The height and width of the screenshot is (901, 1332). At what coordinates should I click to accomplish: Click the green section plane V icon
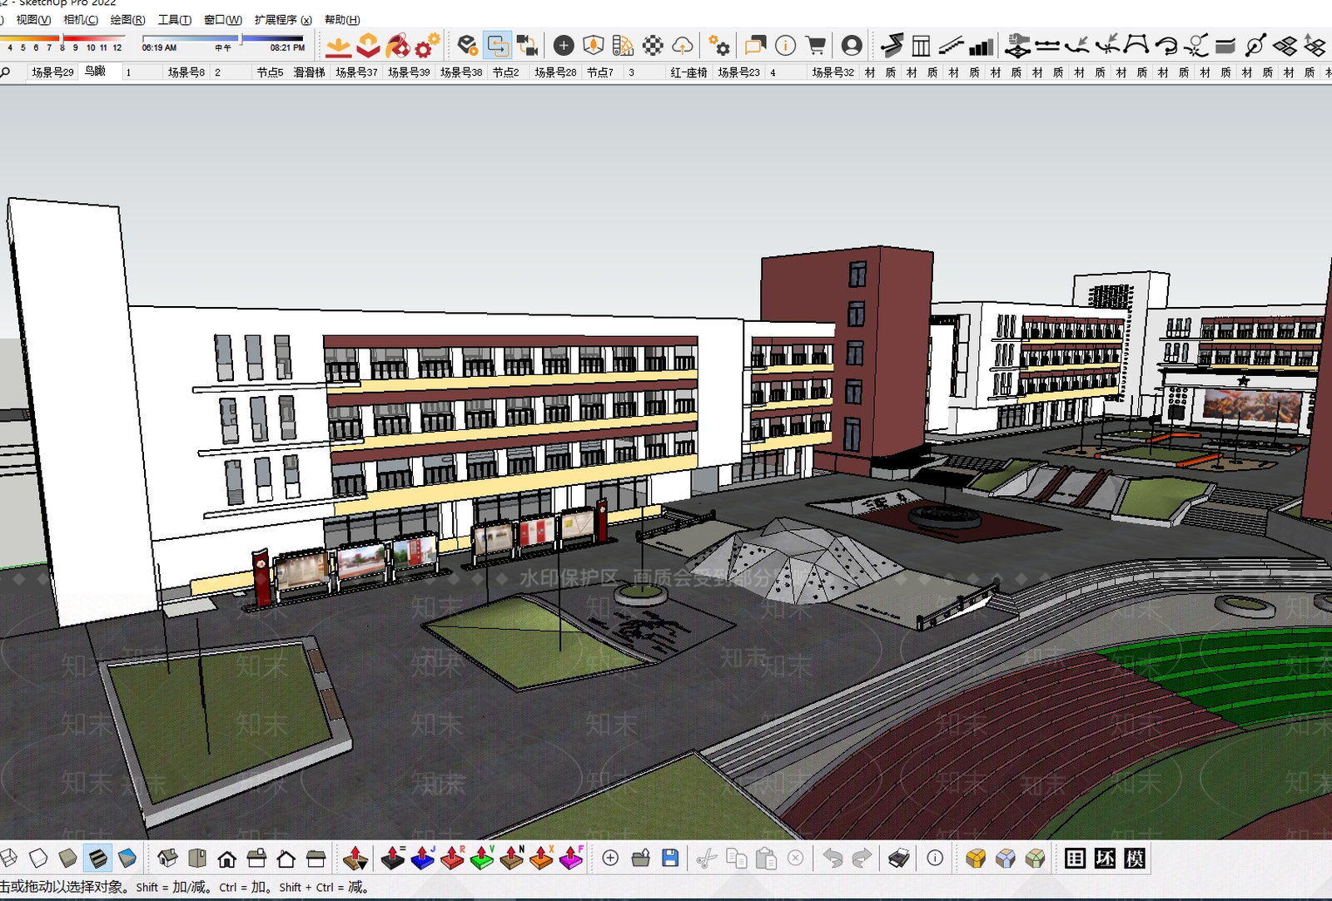pos(481,858)
